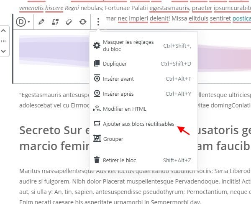The height and width of the screenshot is (204, 251).
Task: Click the group squares icon
Action: 97,138
